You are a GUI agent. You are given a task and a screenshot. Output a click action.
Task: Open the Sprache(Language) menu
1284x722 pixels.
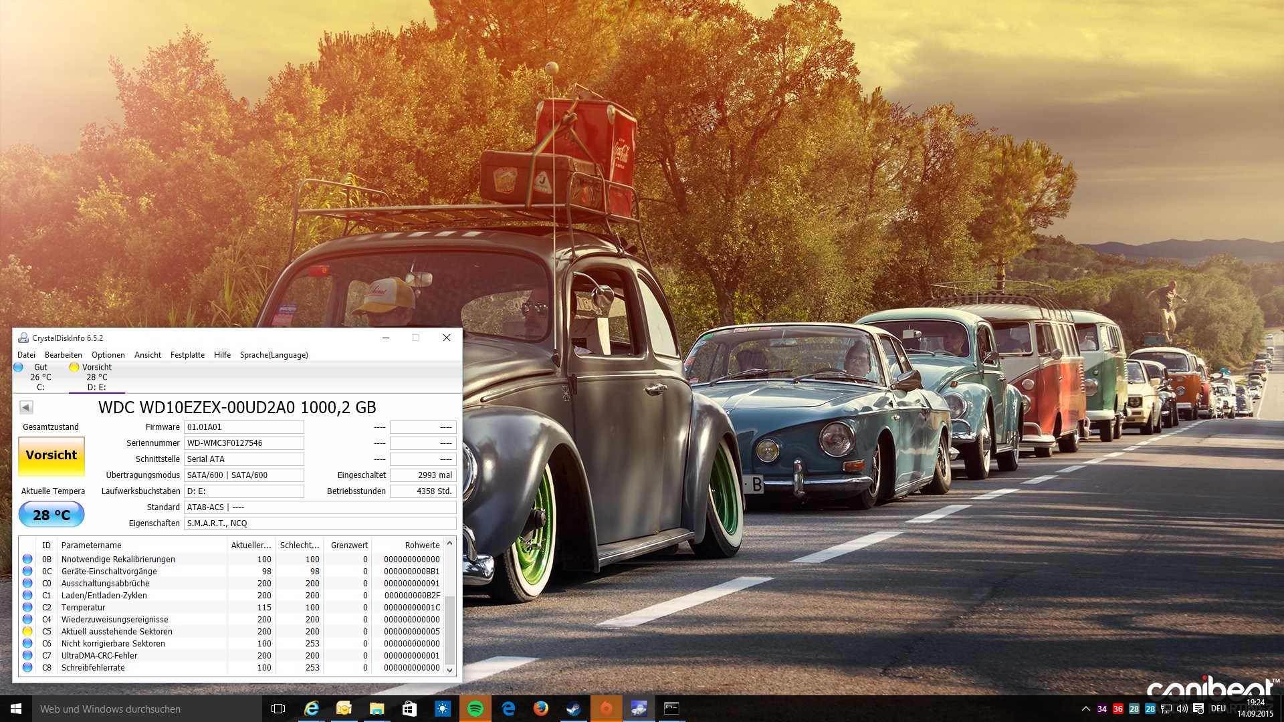click(x=274, y=355)
